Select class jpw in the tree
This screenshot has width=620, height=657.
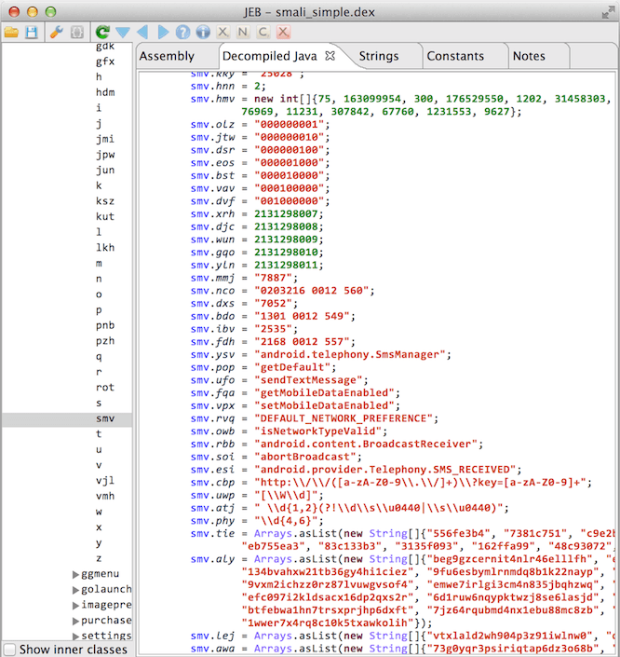click(x=105, y=155)
